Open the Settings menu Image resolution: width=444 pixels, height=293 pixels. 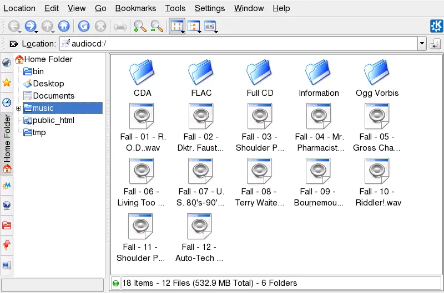pyautogui.click(x=210, y=8)
